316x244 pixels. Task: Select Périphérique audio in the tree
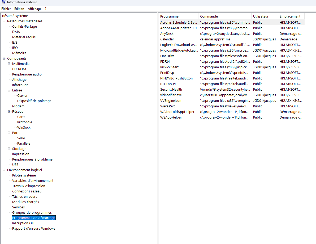(x=27, y=74)
